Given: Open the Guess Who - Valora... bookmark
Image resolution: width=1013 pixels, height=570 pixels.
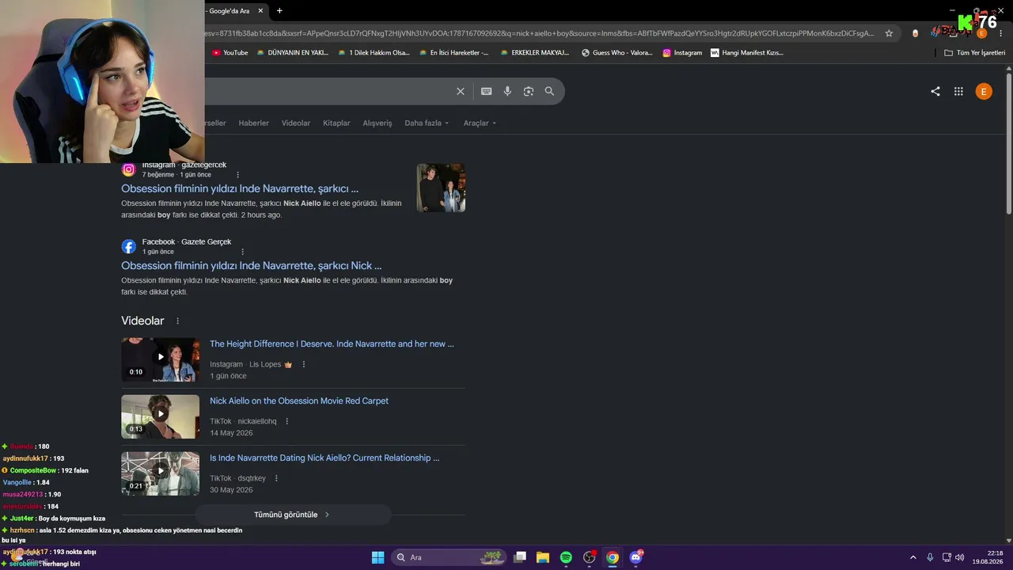Looking at the screenshot, I should (617, 53).
